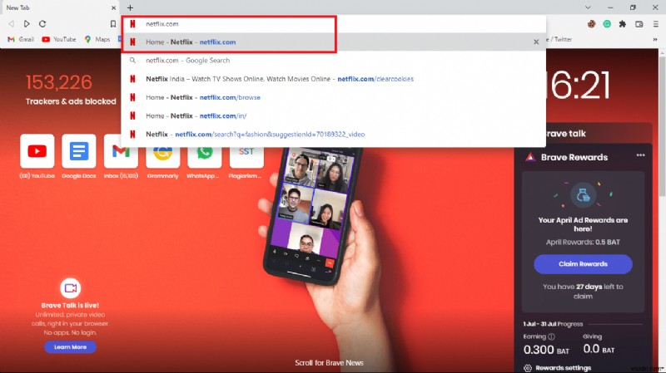Click the Brave Rewards triangle logo
This screenshot has height=373, width=666.
click(530, 157)
